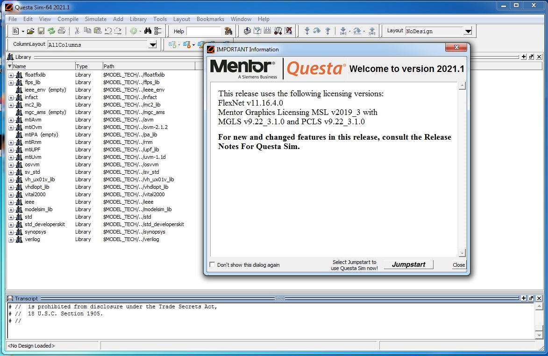Expand the infact library node
548x356 pixels.
11,98
